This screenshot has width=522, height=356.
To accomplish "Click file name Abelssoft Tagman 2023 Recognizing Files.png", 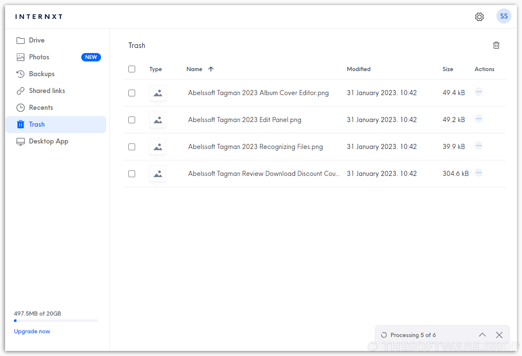I will pyautogui.click(x=256, y=147).
